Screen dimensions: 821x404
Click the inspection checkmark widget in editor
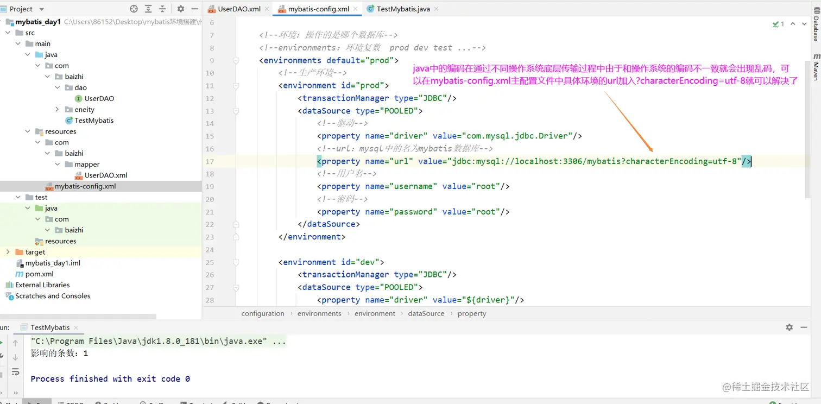point(778,24)
